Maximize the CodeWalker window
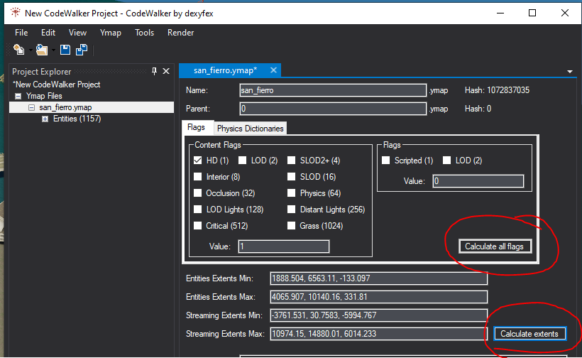The width and height of the screenshot is (582, 358). pos(532,13)
